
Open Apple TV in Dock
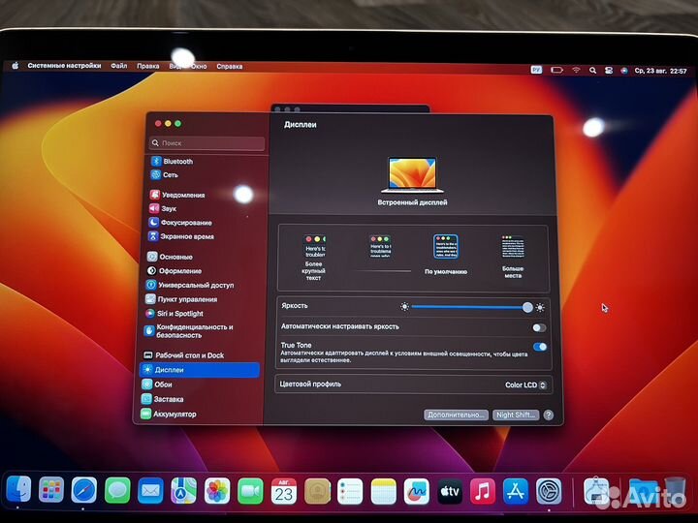click(450, 491)
